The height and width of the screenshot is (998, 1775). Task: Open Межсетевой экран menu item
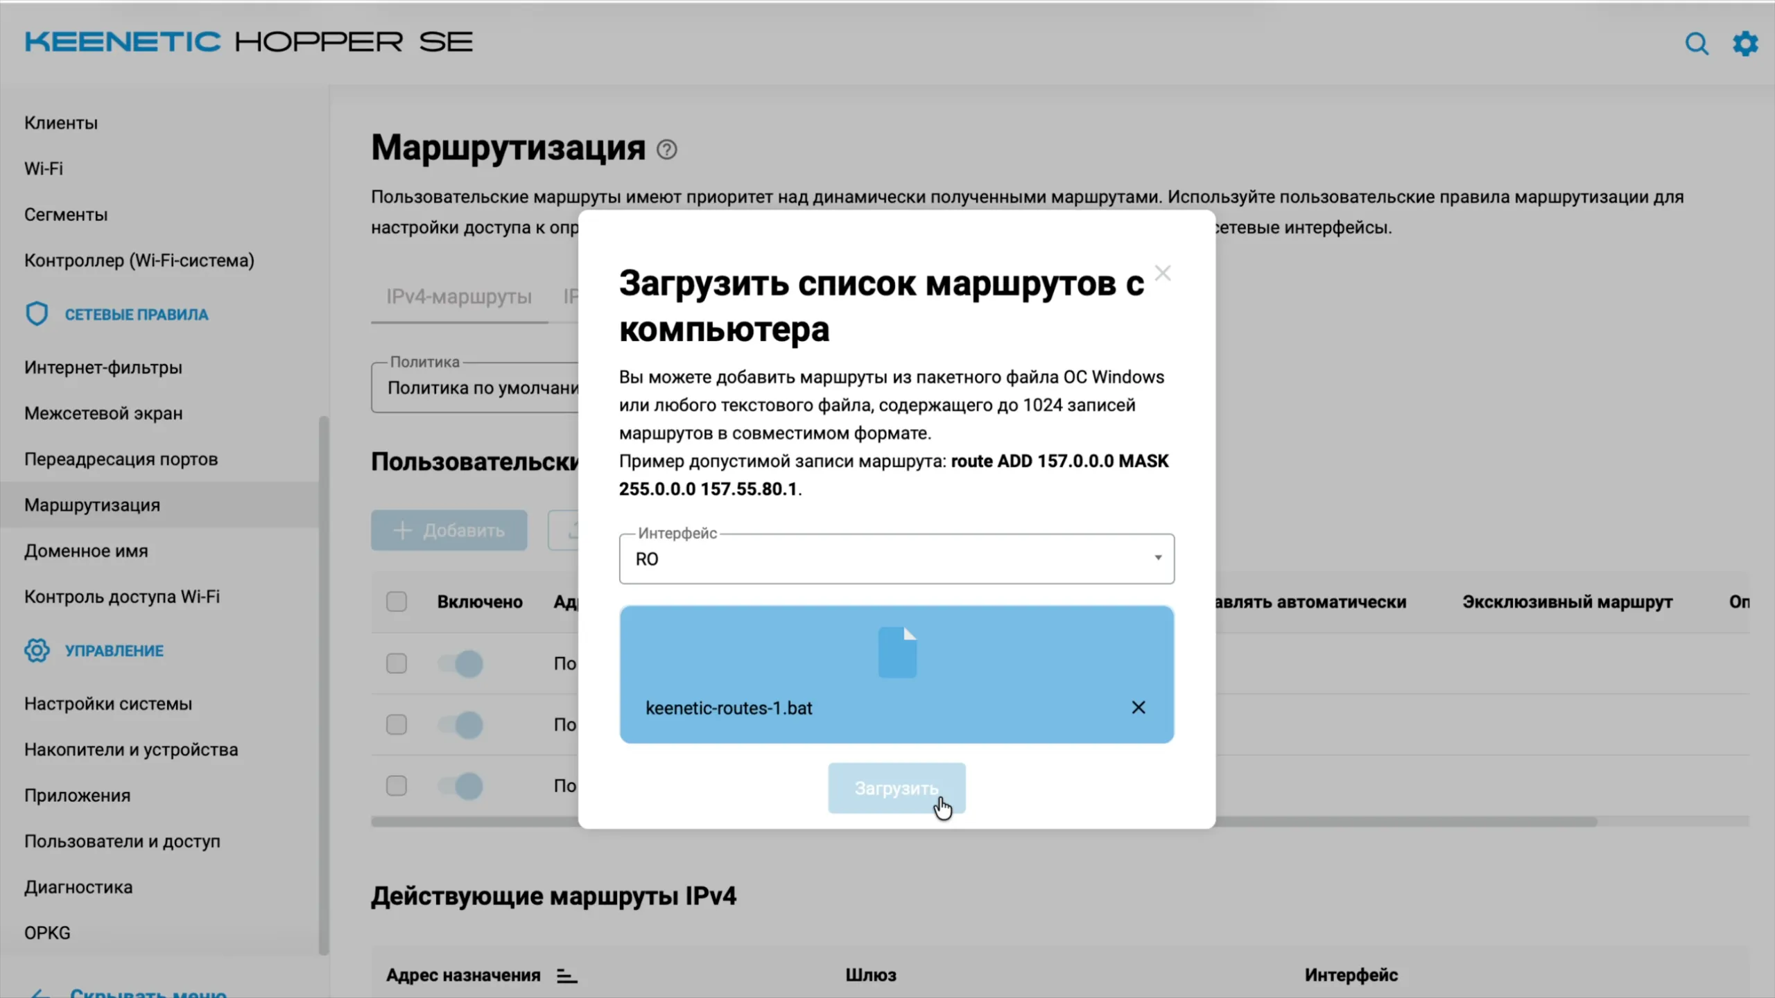click(103, 413)
